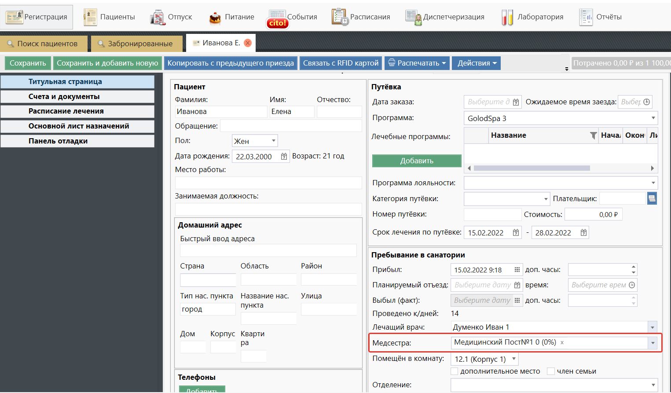Click the Место работы input field

point(268,183)
